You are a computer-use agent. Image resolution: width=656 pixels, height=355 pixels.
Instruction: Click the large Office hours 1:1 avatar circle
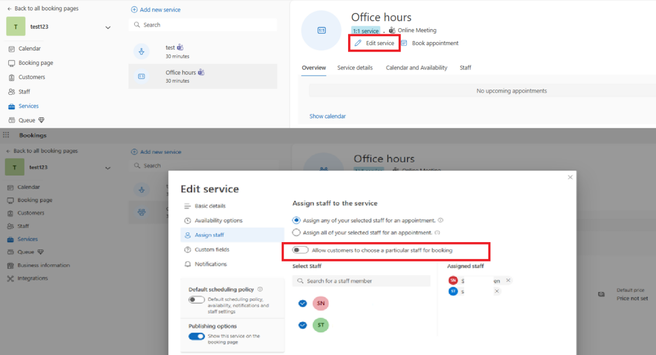coord(321,31)
